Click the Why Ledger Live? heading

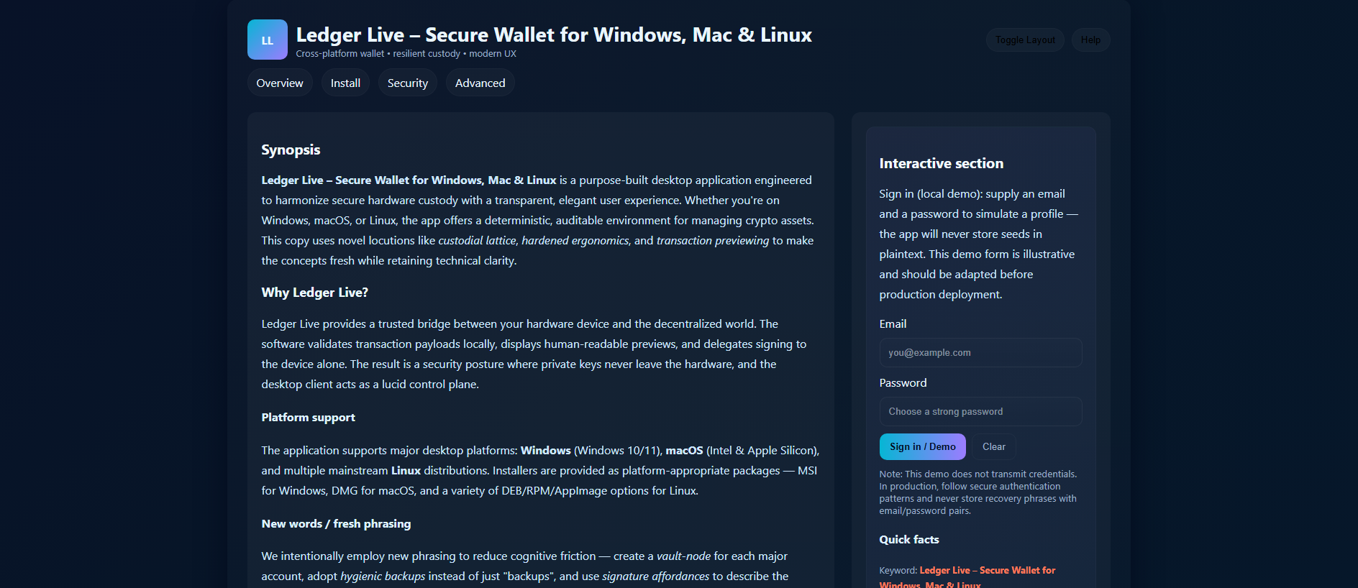(315, 292)
